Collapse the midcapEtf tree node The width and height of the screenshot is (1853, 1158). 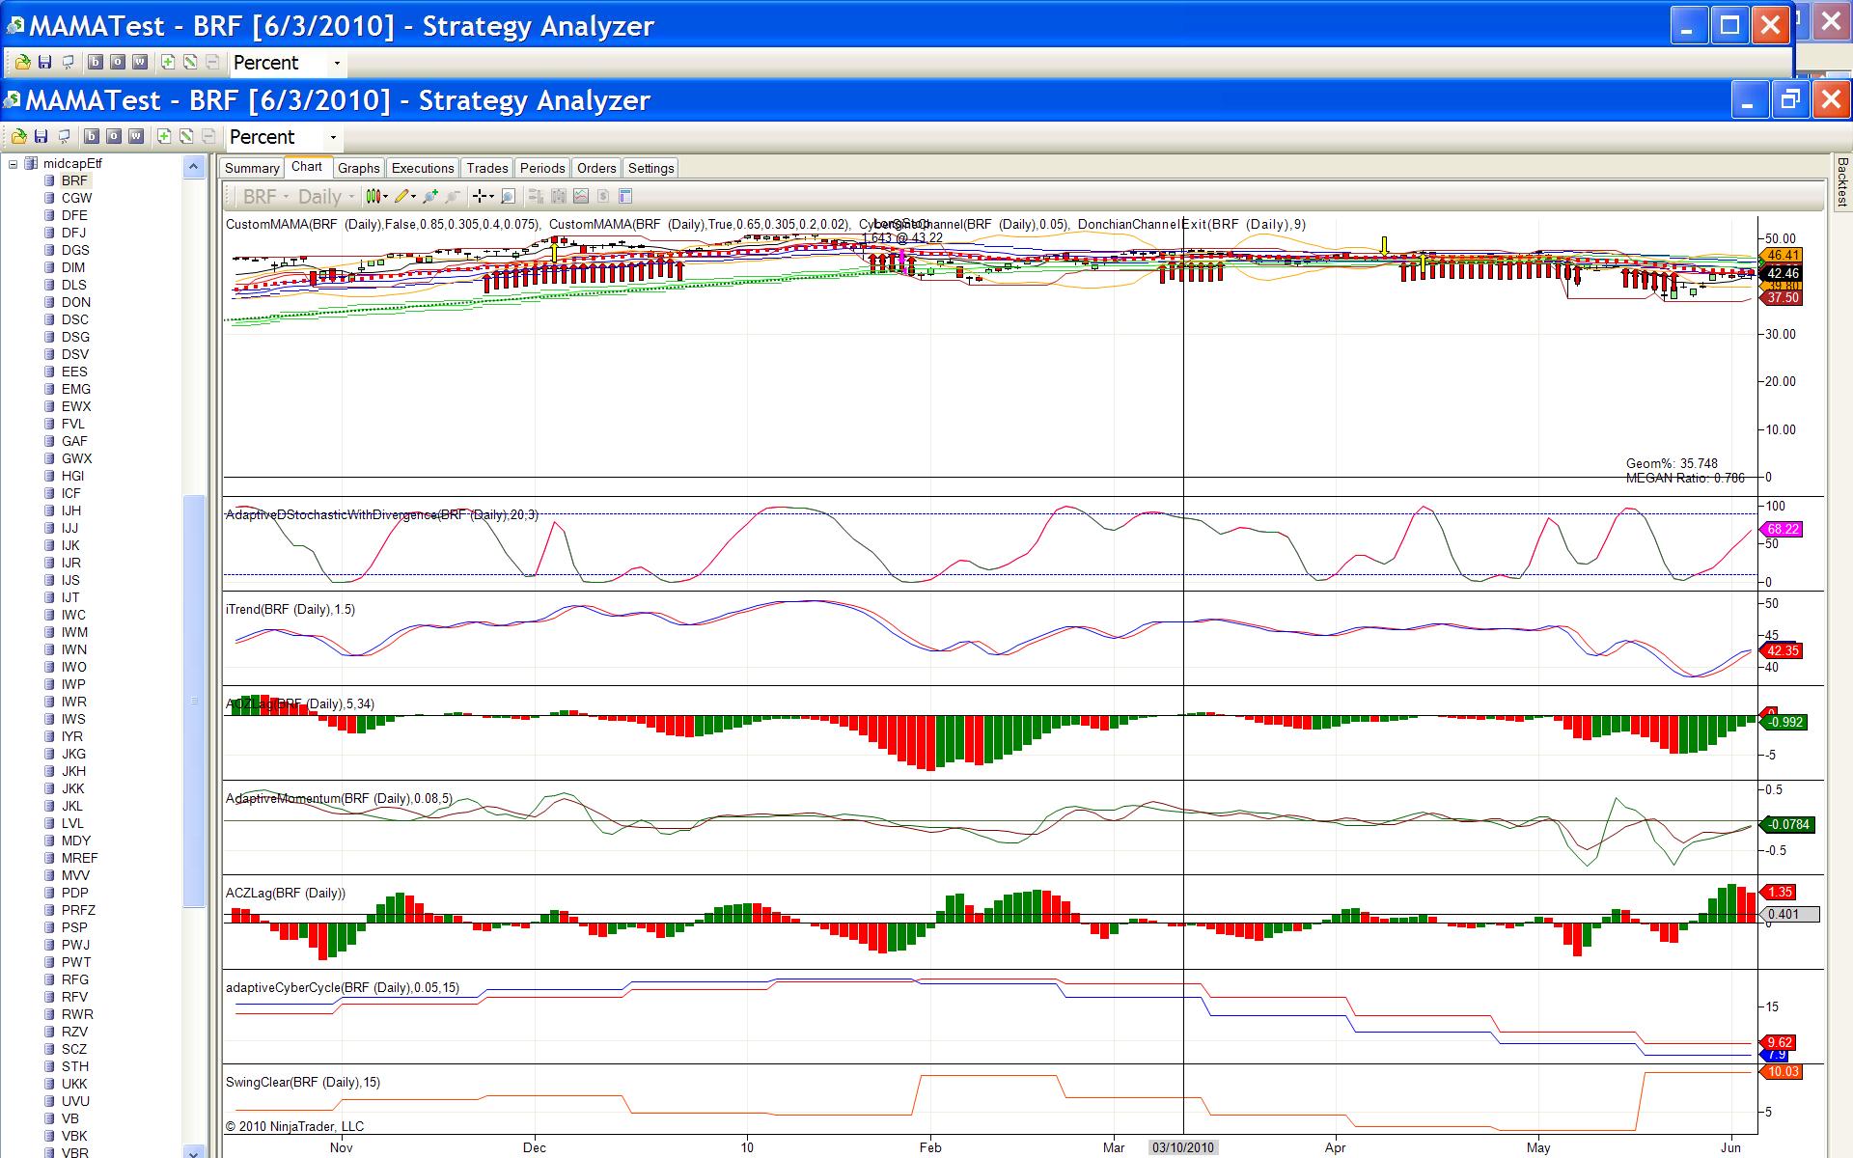pyautogui.click(x=14, y=164)
